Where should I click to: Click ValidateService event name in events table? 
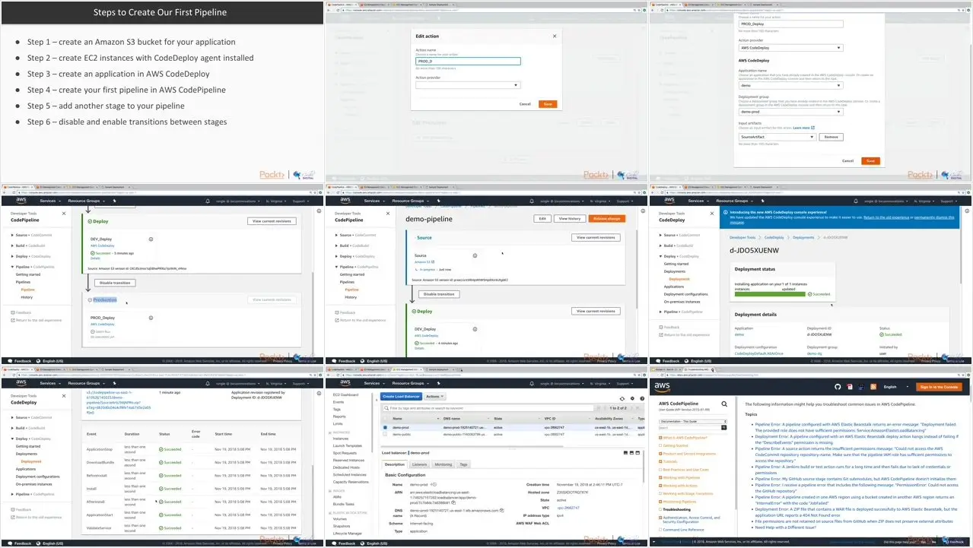click(100, 528)
